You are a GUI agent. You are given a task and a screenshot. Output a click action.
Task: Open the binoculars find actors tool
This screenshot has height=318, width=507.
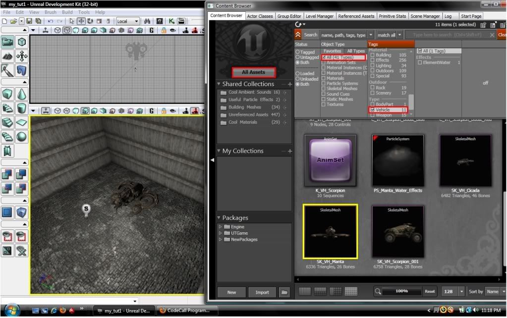coord(147,21)
